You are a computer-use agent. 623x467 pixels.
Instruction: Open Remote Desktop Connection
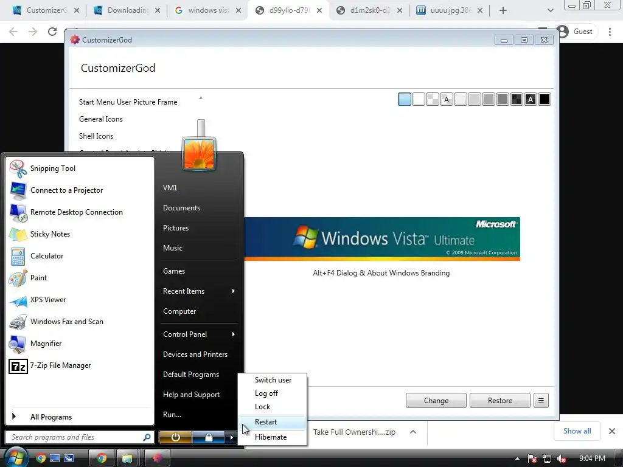(80, 212)
